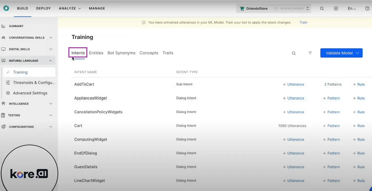Add a pattern to CancellationPolicyWidgets

[x=331, y=112]
